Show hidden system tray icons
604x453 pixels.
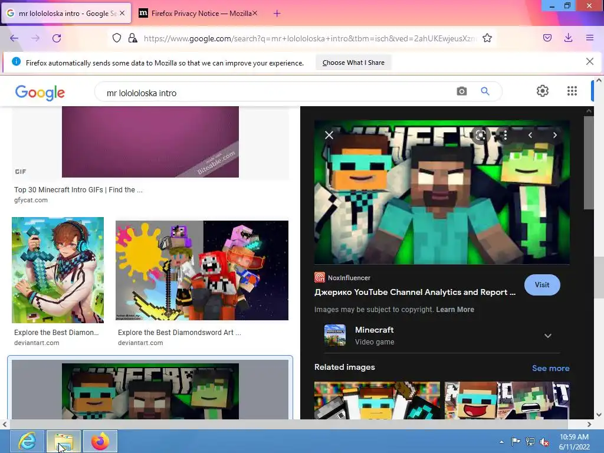[501, 442]
